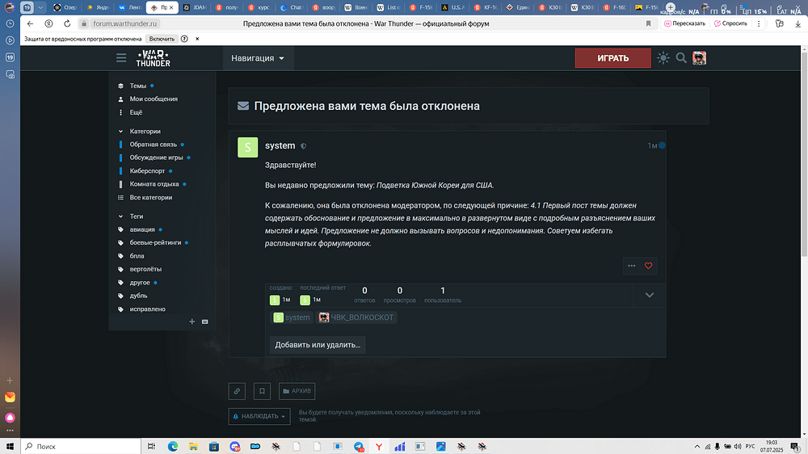Open Обсуждение игры category
The image size is (808, 454).
[156, 158]
